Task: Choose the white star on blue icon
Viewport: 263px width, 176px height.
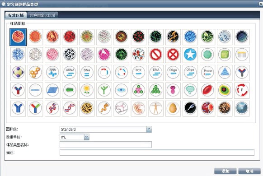Action: pos(190,55)
